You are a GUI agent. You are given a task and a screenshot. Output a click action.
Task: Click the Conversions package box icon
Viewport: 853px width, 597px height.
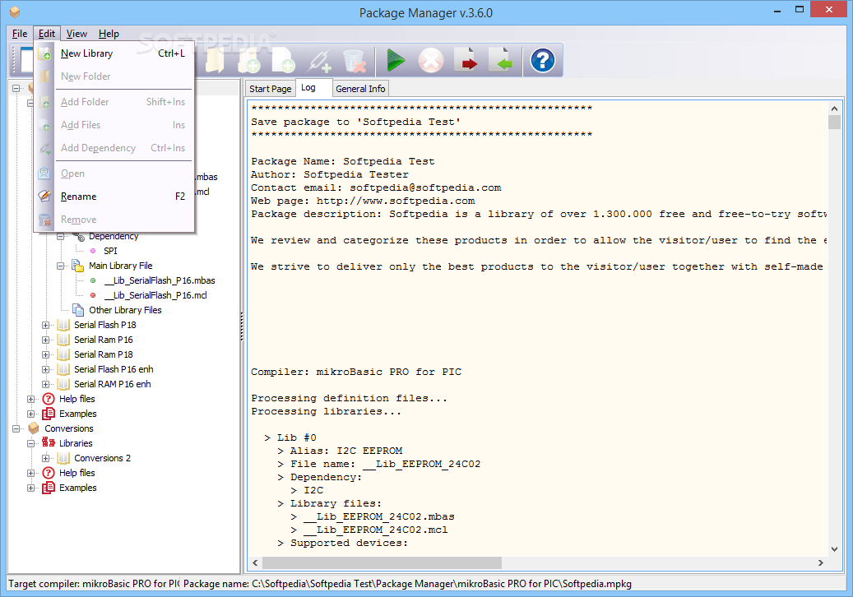[34, 428]
